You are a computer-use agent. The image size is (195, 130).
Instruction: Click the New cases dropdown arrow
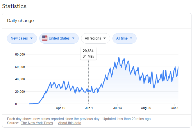(31, 38)
